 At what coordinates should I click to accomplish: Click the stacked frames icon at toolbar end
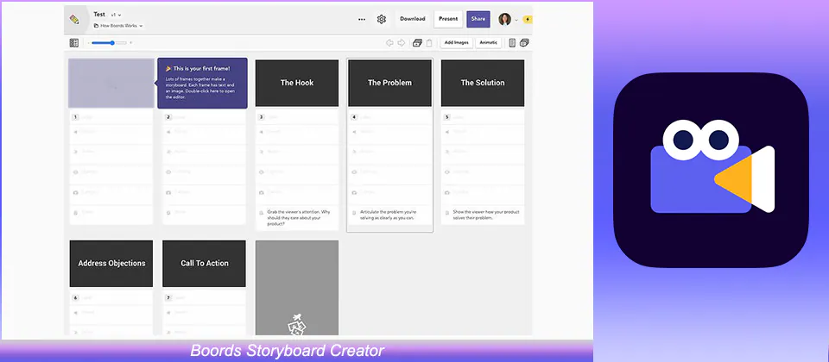click(x=524, y=43)
